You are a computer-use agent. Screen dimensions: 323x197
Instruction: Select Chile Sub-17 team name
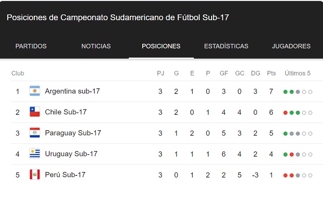tap(66, 112)
